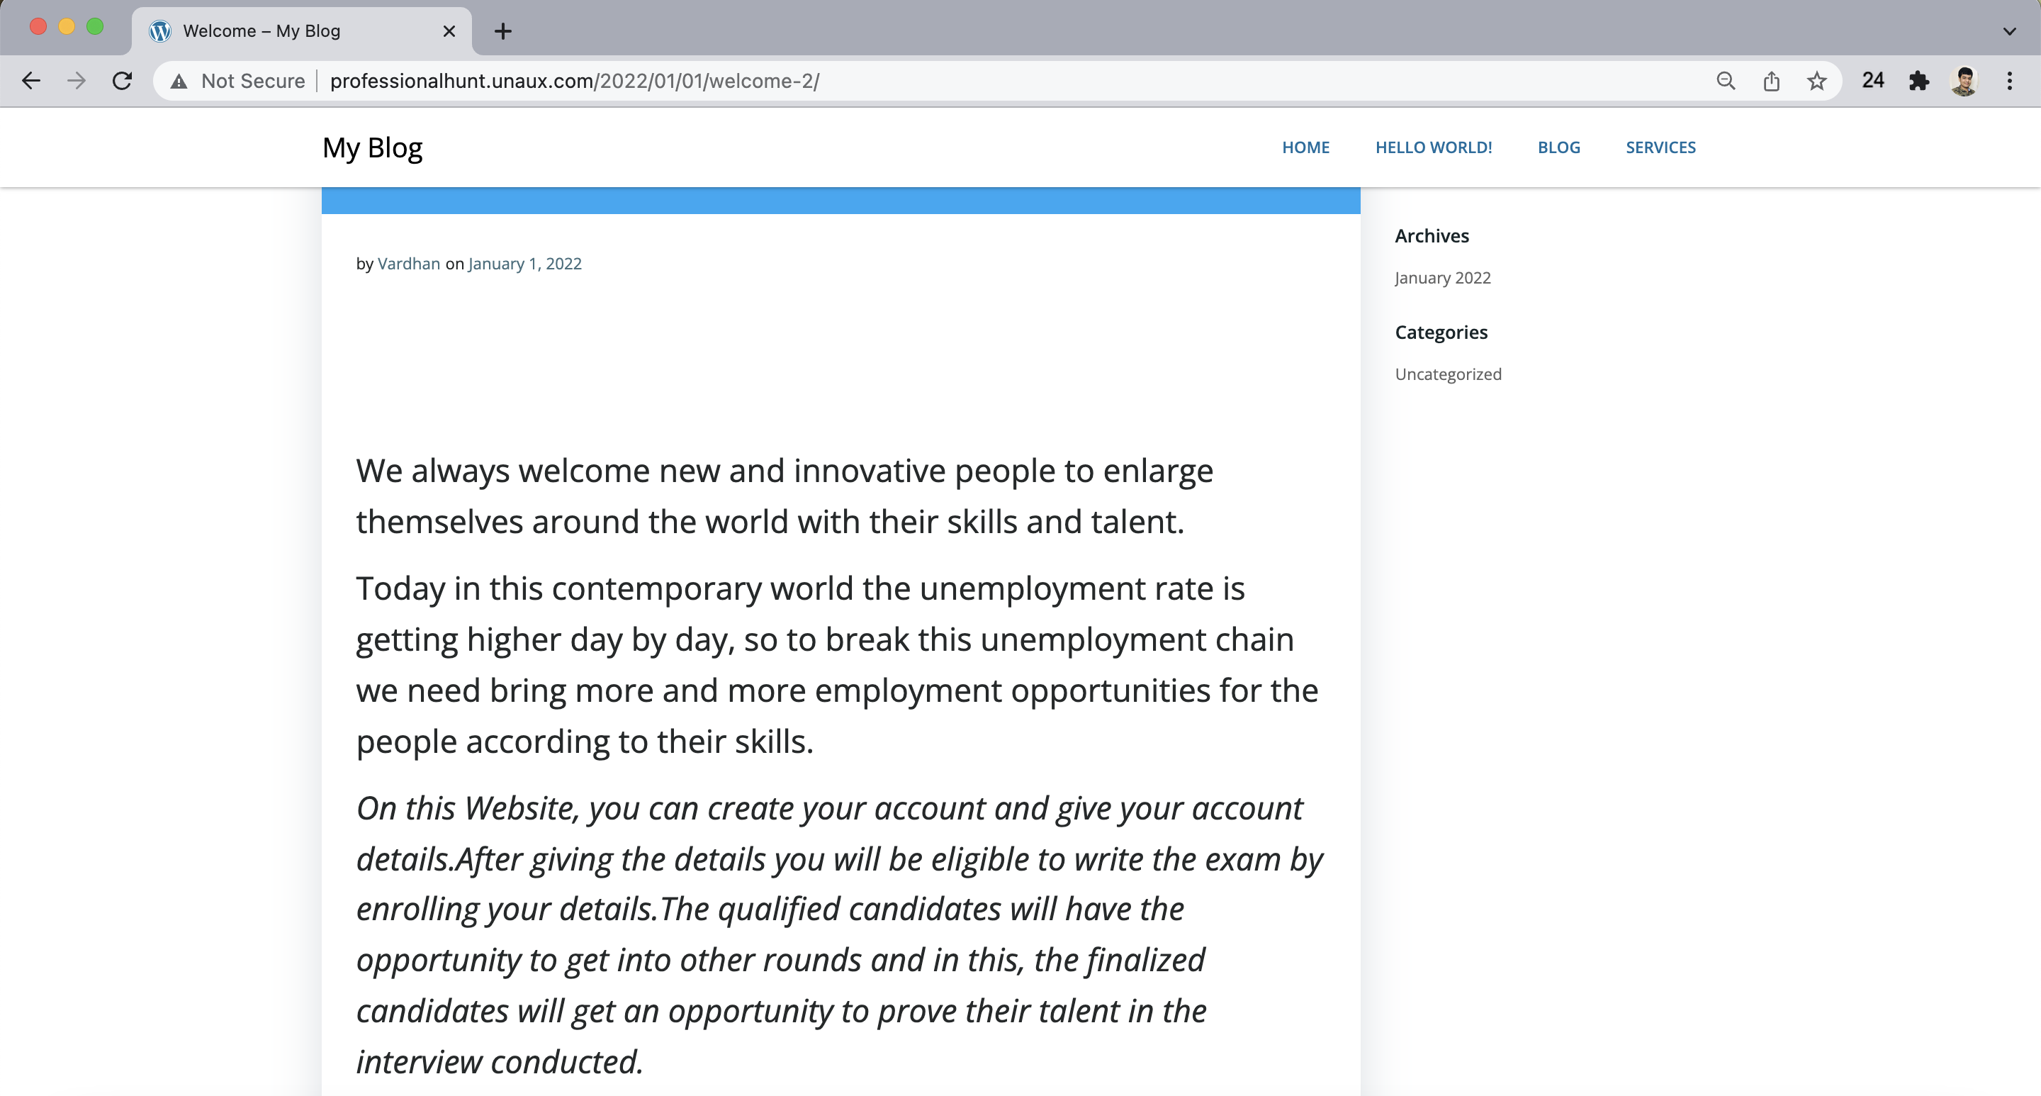The height and width of the screenshot is (1096, 2041).
Task: Reload the current page
Action: 122,81
